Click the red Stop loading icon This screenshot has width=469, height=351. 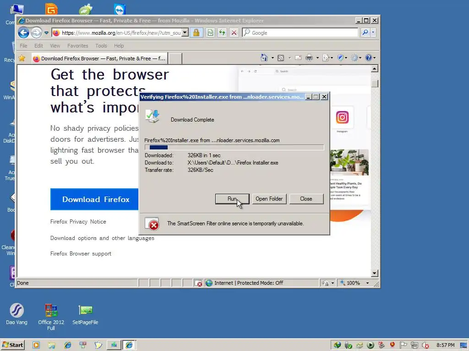click(234, 32)
